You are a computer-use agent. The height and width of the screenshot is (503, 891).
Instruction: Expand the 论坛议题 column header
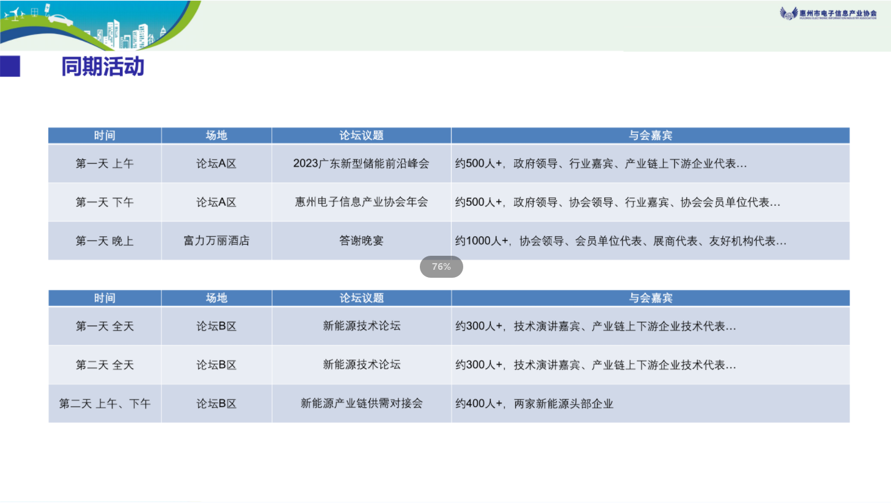(361, 135)
